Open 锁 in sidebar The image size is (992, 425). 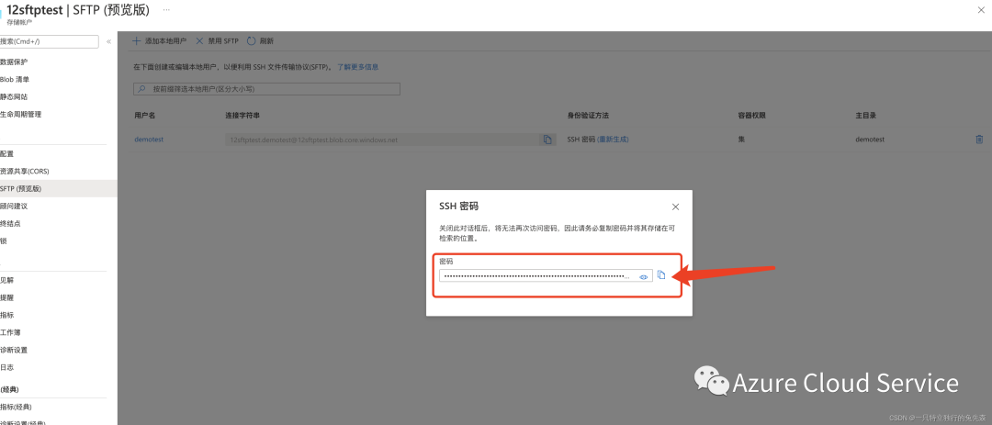click(4, 241)
